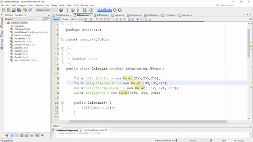Click the green run icon in Output panel
Viewport: 253px width, 142px height.
pos(53,130)
